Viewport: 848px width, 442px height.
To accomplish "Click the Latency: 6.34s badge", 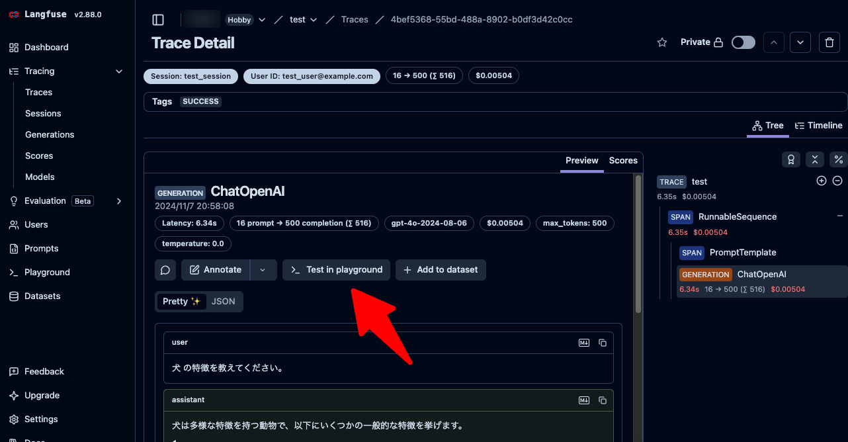I will click(189, 224).
